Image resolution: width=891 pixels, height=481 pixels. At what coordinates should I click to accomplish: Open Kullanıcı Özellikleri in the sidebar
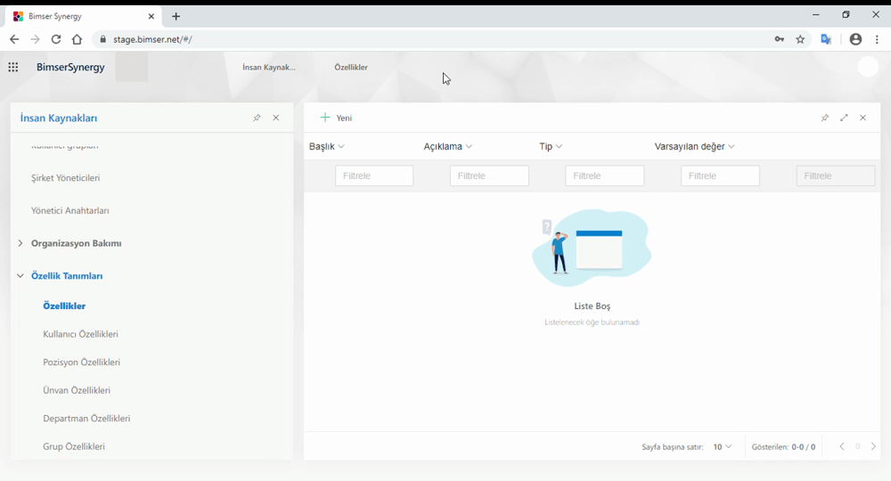click(x=80, y=334)
